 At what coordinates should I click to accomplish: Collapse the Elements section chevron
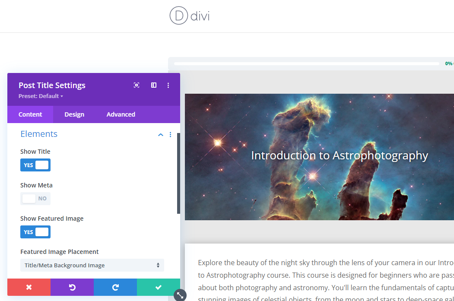161,135
